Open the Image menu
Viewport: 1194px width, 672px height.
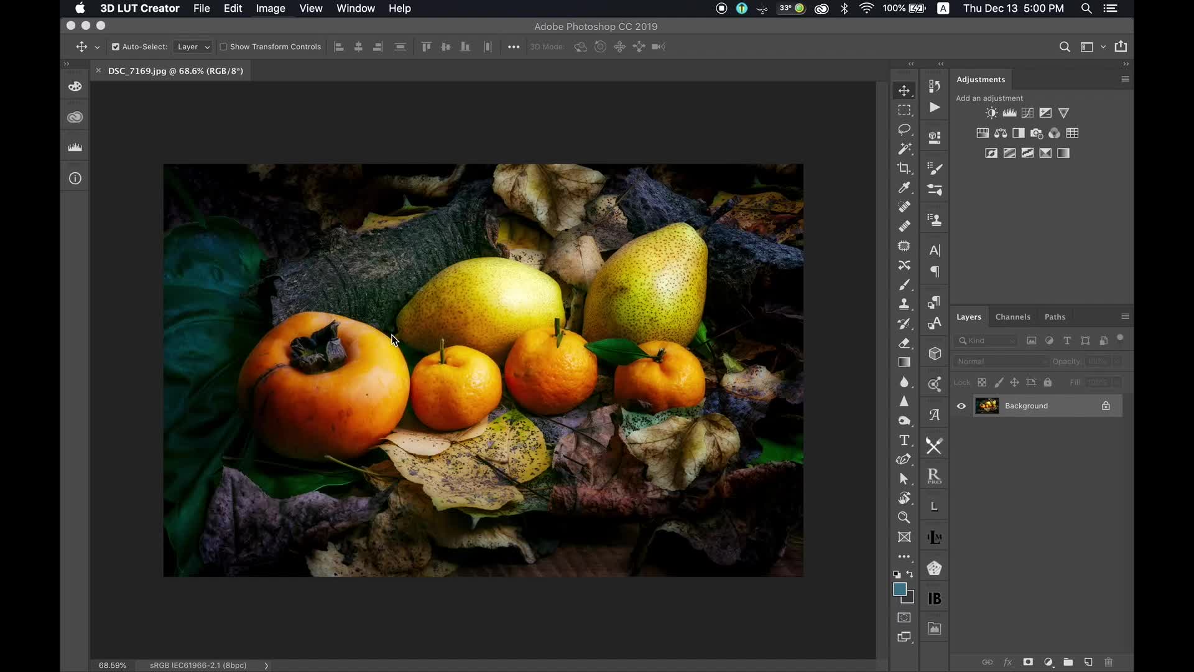pyautogui.click(x=271, y=9)
